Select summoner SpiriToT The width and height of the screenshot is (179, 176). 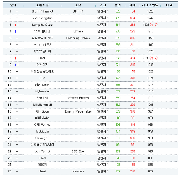click(42, 98)
